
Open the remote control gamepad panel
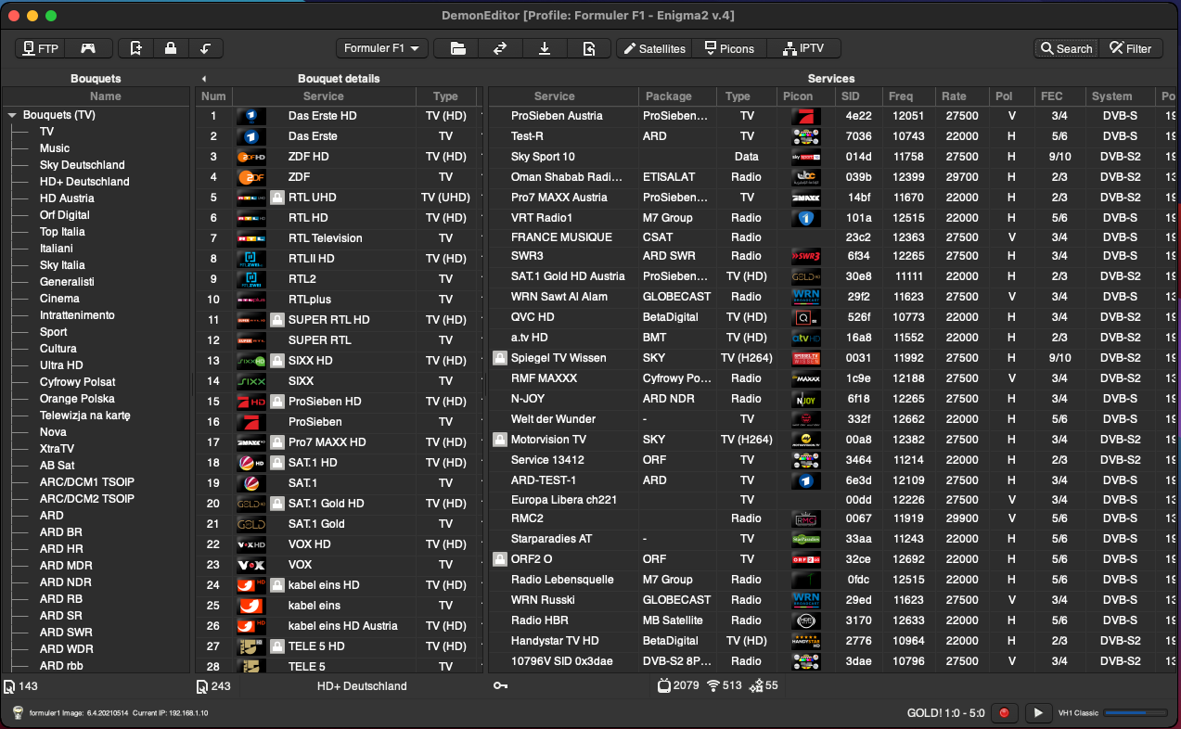point(89,48)
